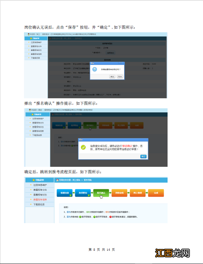Image resolution: width=203 pixels, height=264 pixels.
Task: Click 取消 in the first screenshot's confirm dialog
Action: (x=120, y=77)
